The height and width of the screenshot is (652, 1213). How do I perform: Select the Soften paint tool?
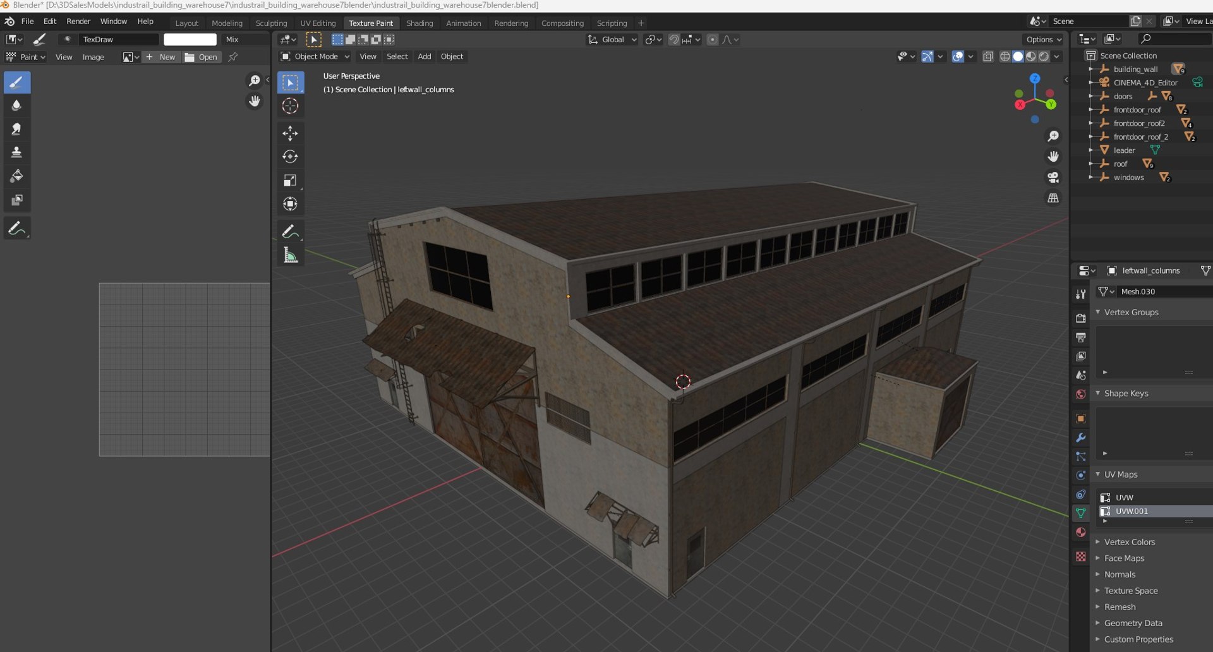[x=17, y=106]
